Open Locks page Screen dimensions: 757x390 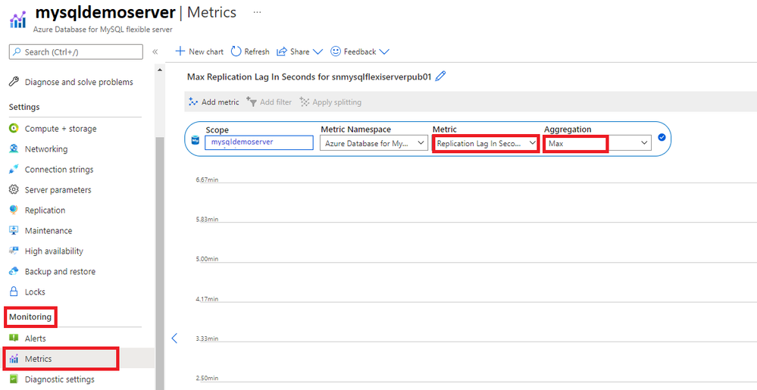(35, 292)
